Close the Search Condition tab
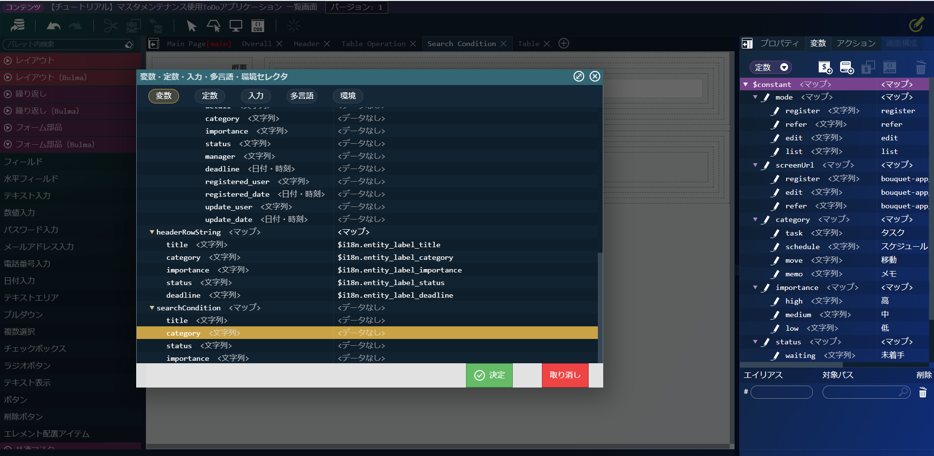The image size is (934, 456). [503, 44]
